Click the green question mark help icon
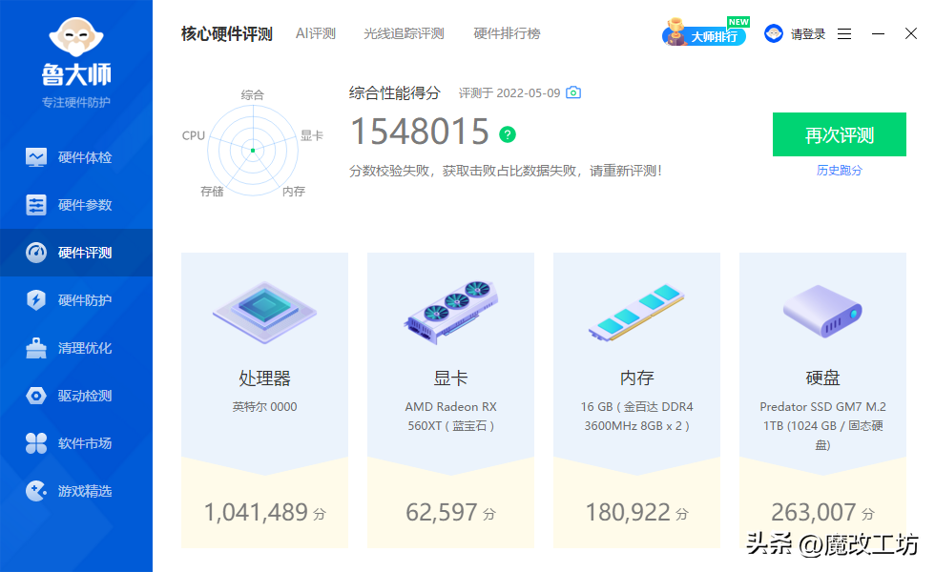 pos(508,133)
